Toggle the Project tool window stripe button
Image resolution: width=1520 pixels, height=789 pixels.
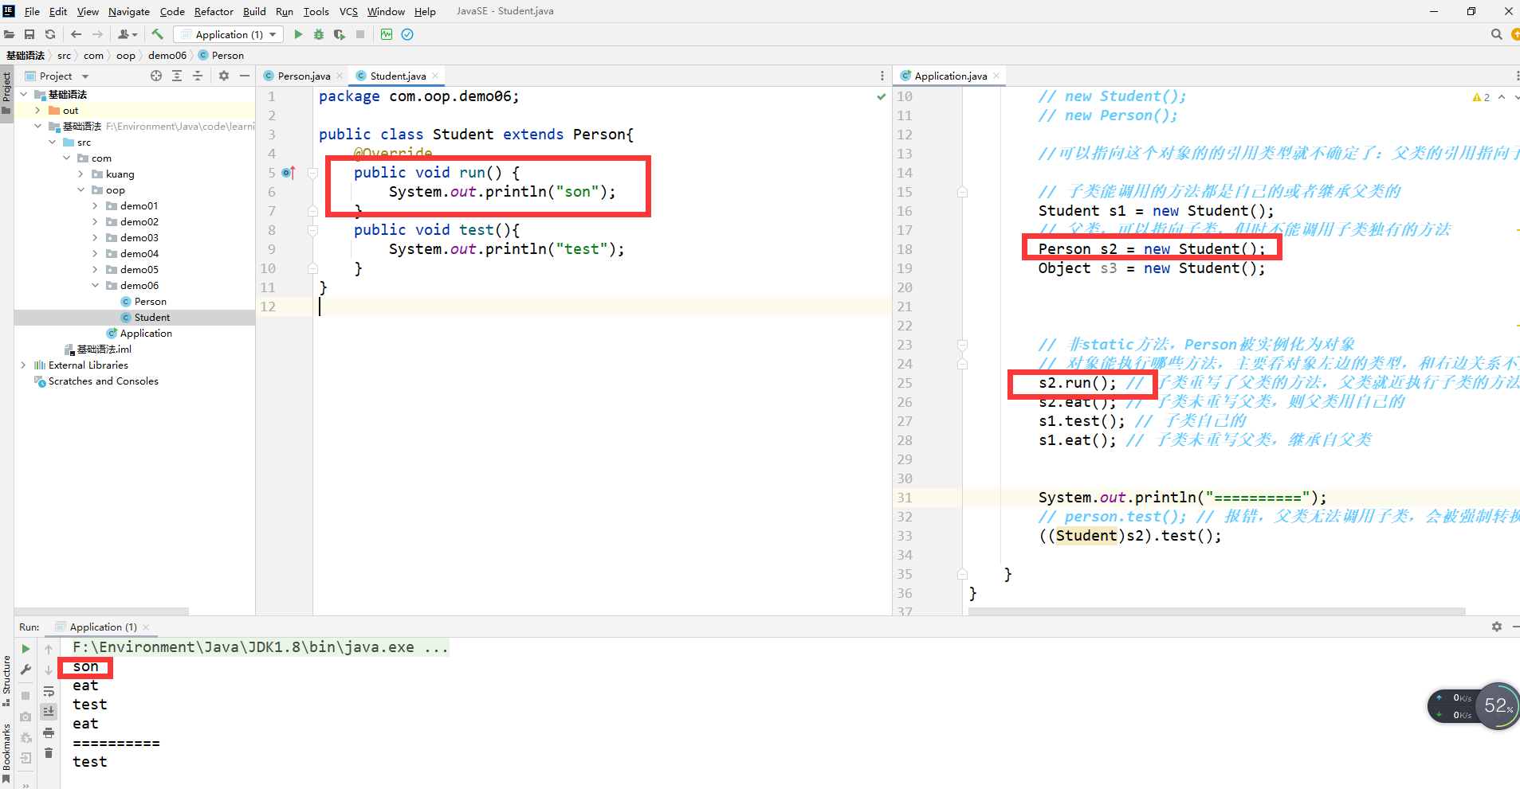(6, 93)
